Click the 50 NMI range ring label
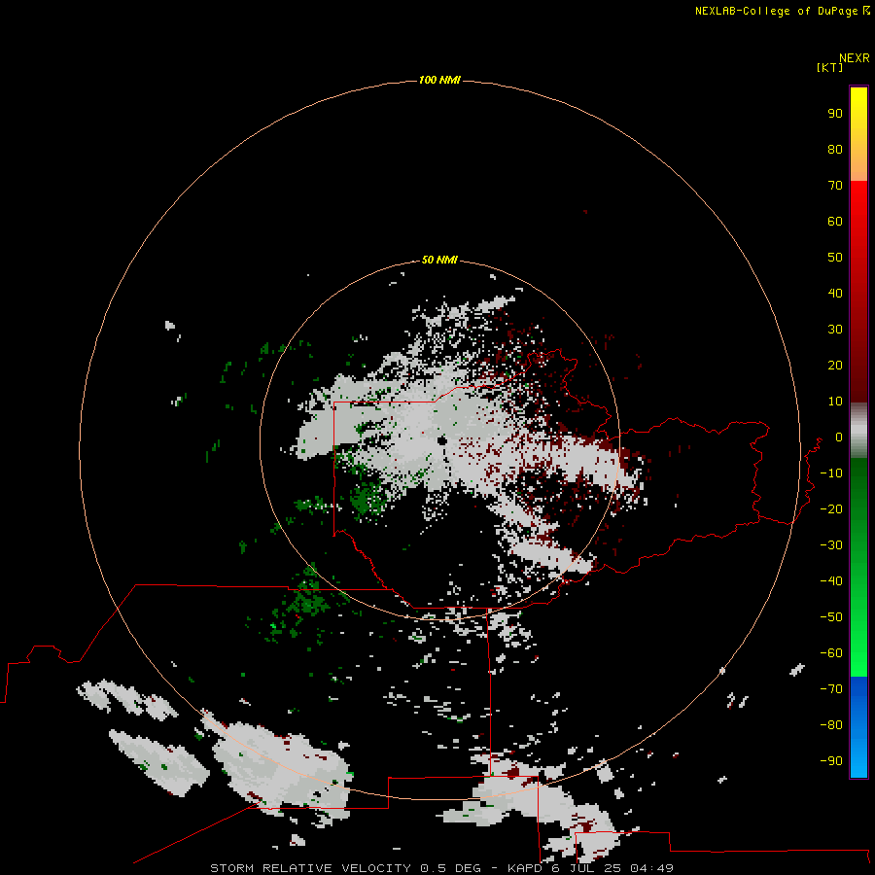 (439, 260)
